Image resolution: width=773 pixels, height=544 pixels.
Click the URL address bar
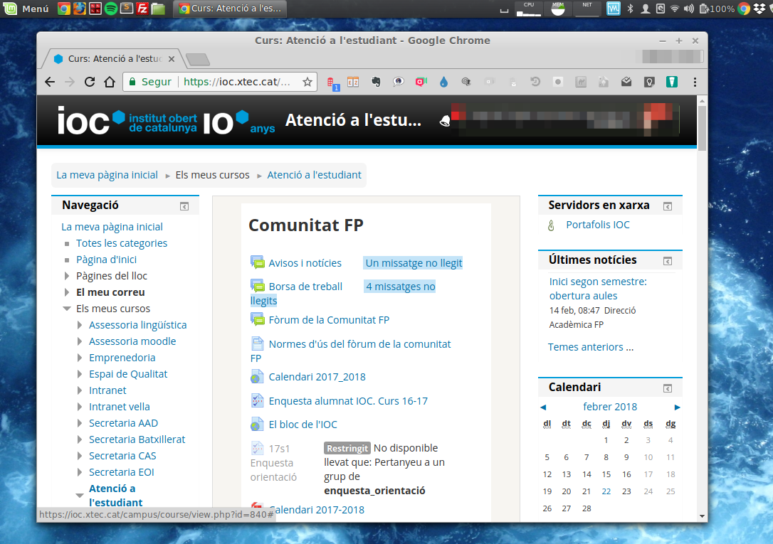point(236,82)
